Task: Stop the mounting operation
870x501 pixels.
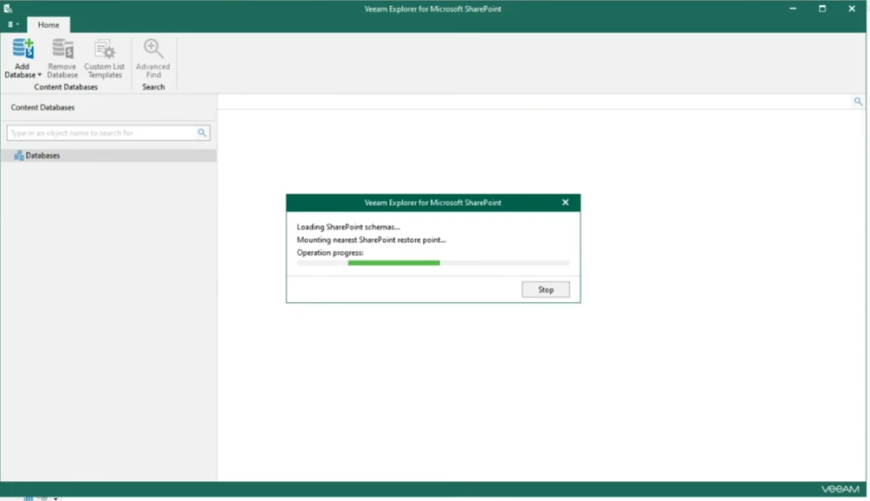Action: (545, 289)
